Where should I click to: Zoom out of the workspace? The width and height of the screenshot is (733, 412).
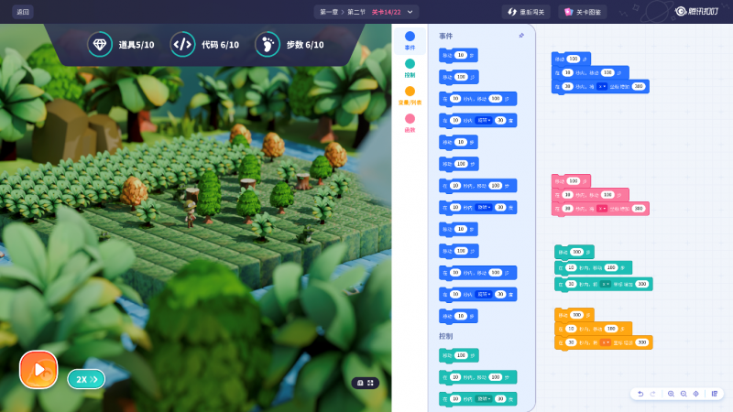pos(684,394)
